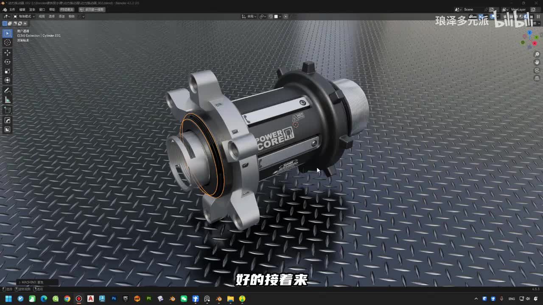Screen dimensions: 543x305
Task: Open Microsoft Edge from the taskbar
Action: (44, 299)
